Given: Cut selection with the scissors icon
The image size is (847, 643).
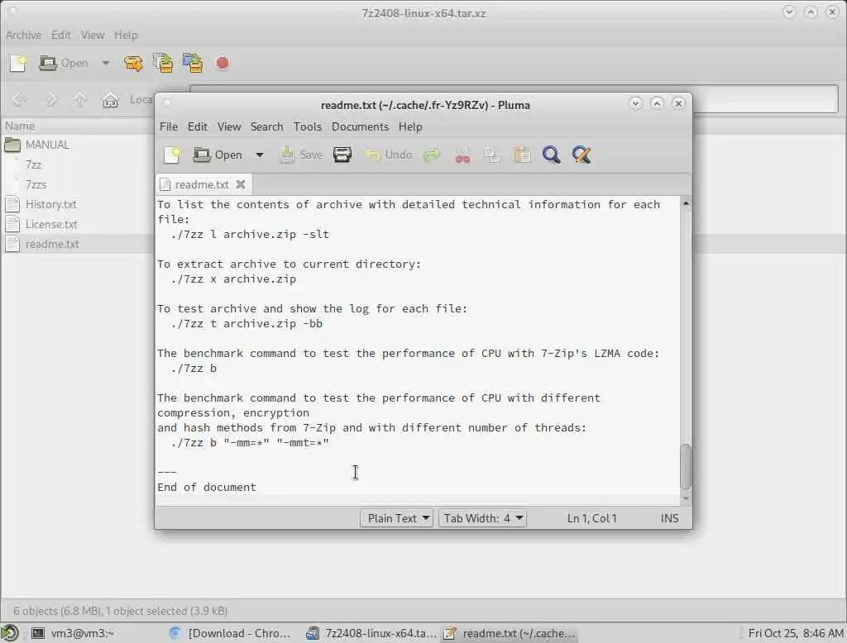Looking at the screenshot, I should [462, 155].
